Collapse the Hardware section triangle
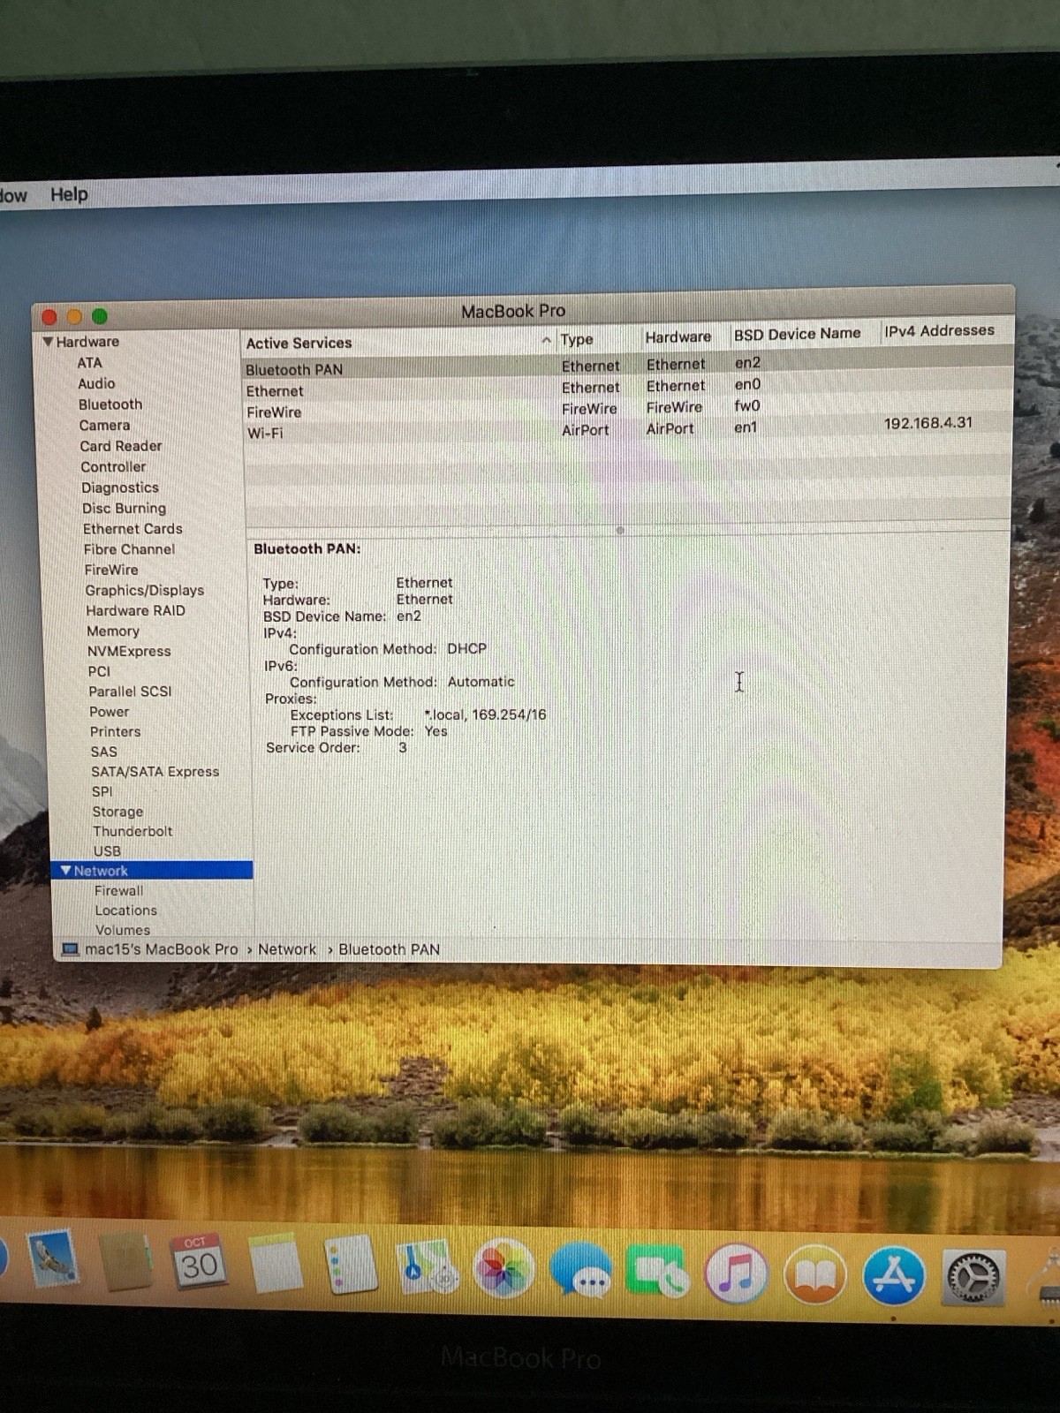 (48, 342)
